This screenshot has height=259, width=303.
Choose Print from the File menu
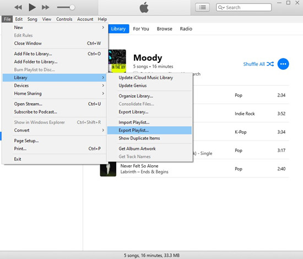55,149
